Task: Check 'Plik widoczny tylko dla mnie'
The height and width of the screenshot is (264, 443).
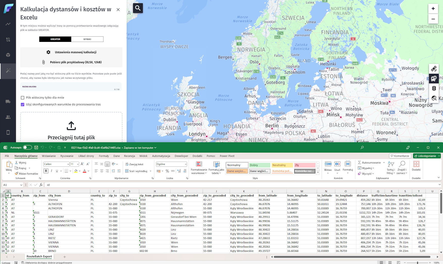Action: [23, 98]
